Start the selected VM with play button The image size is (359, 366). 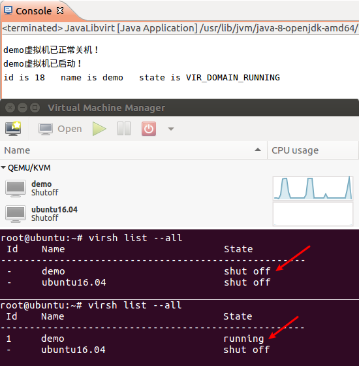click(x=99, y=129)
